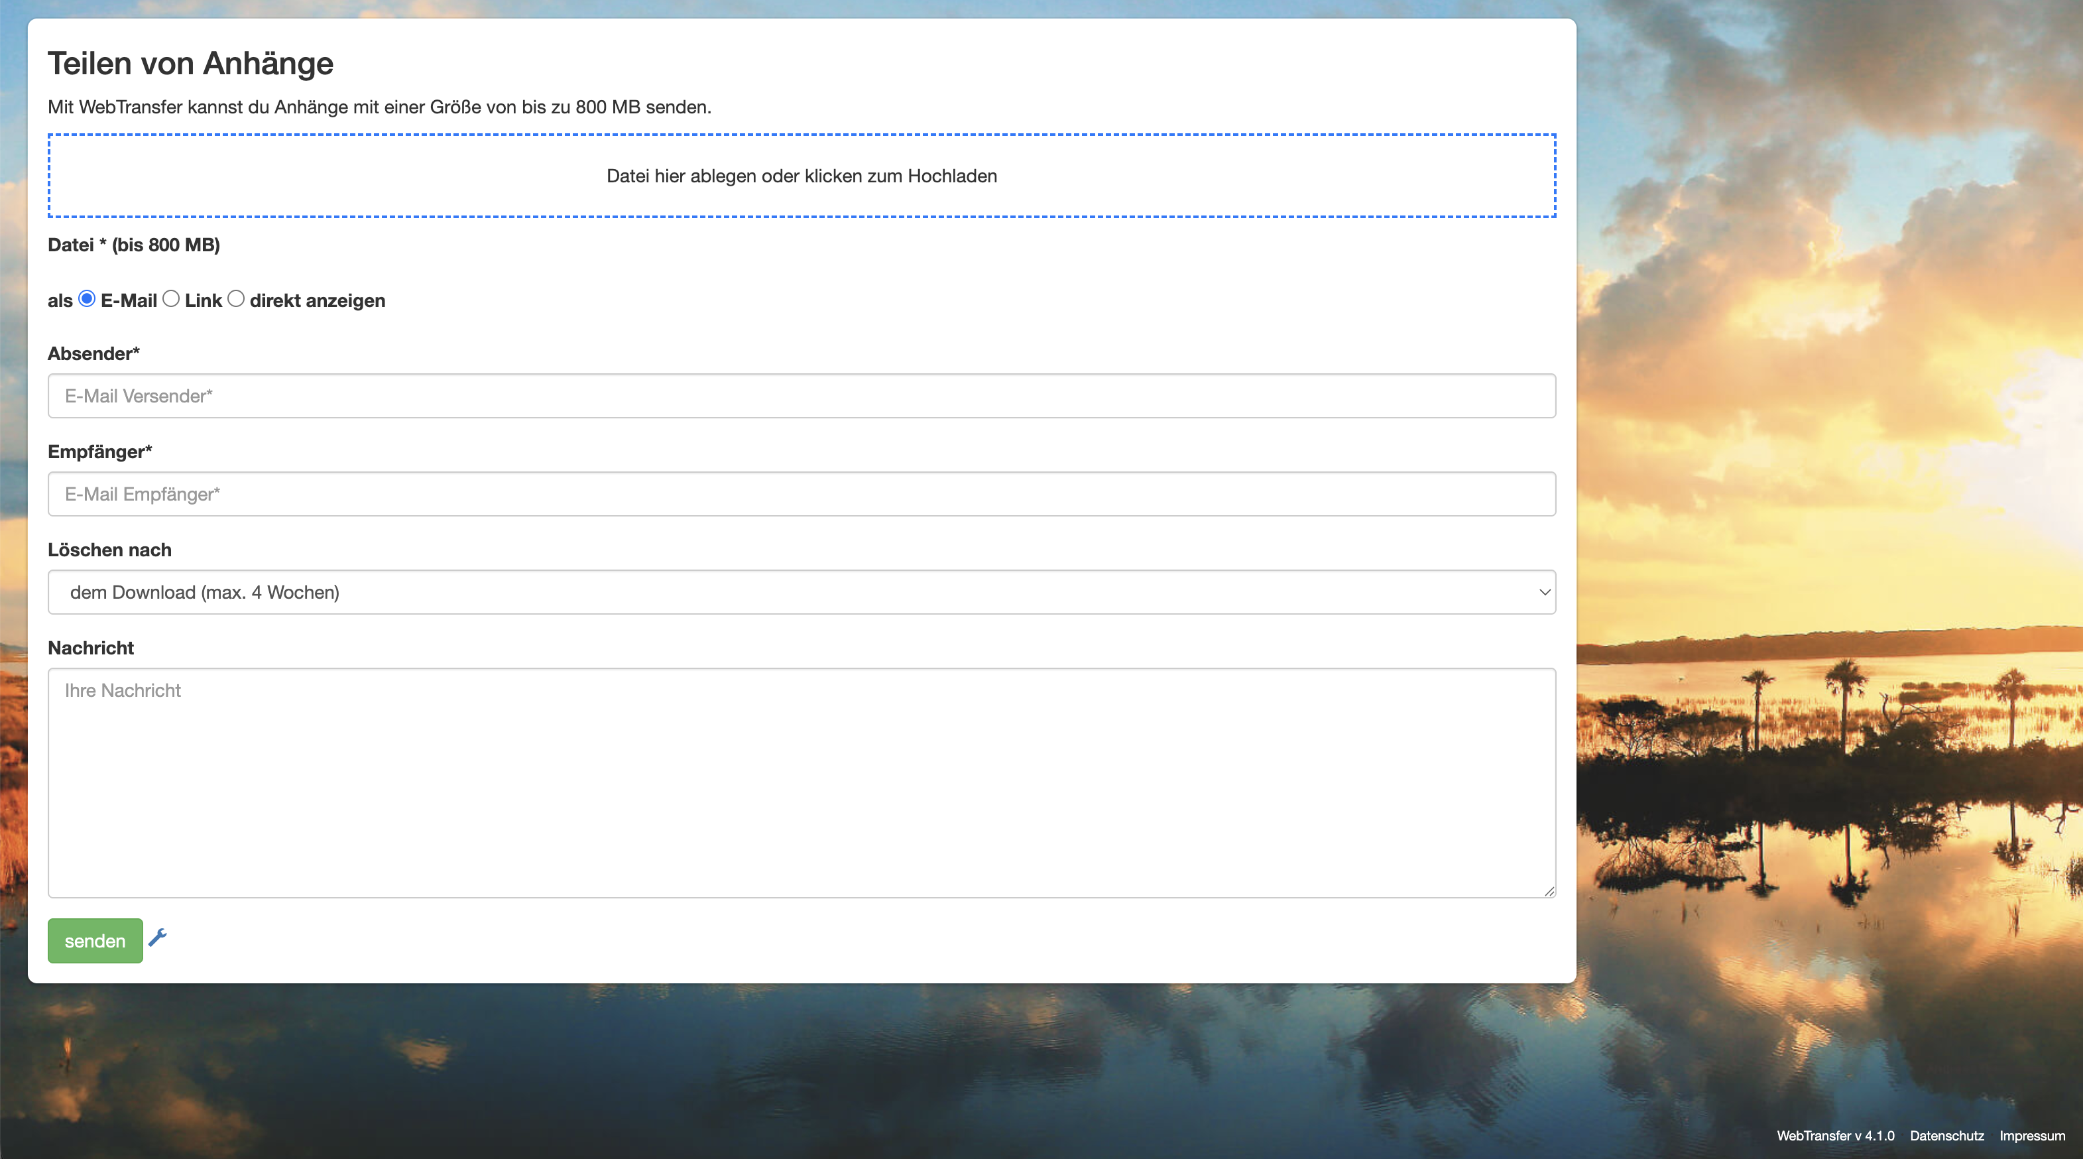The image size is (2083, 1159).
Task: Select the Link radio option
Action: pos(170,299)
